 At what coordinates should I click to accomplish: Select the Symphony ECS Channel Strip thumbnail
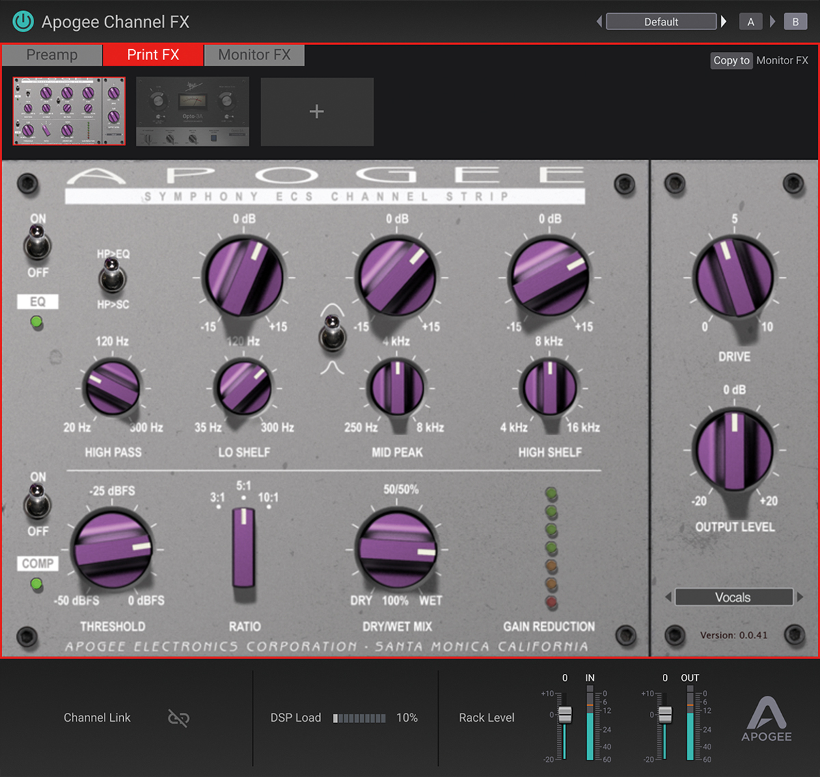(x=69, y=111)
